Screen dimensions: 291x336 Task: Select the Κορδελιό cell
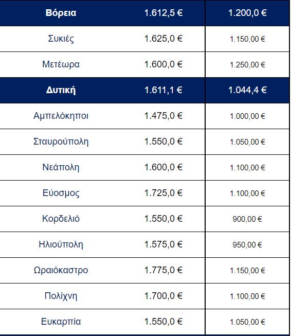pos(61,219)
